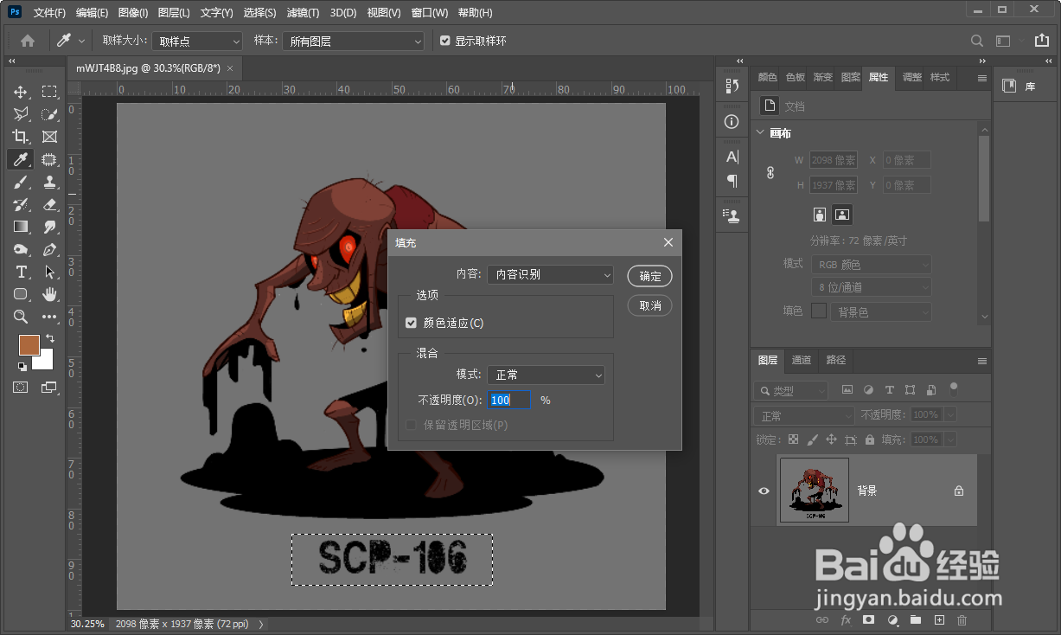Screen dimensions: 1061x635
Task: Change the screen mode
Action: pos(49,388)
